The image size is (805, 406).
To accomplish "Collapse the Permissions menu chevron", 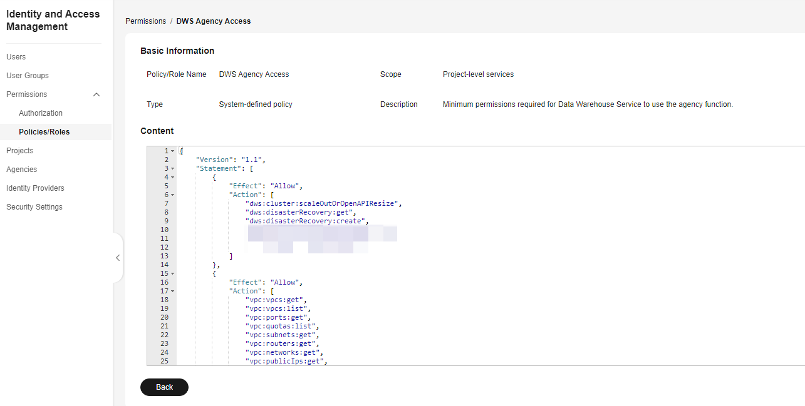I will click(96, 94).
